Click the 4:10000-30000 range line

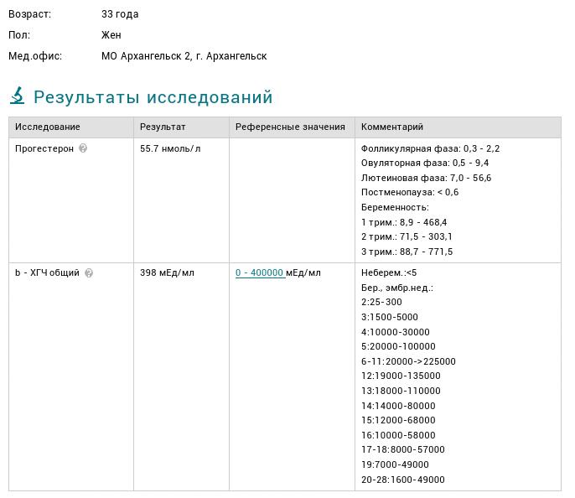pos(396,332)
